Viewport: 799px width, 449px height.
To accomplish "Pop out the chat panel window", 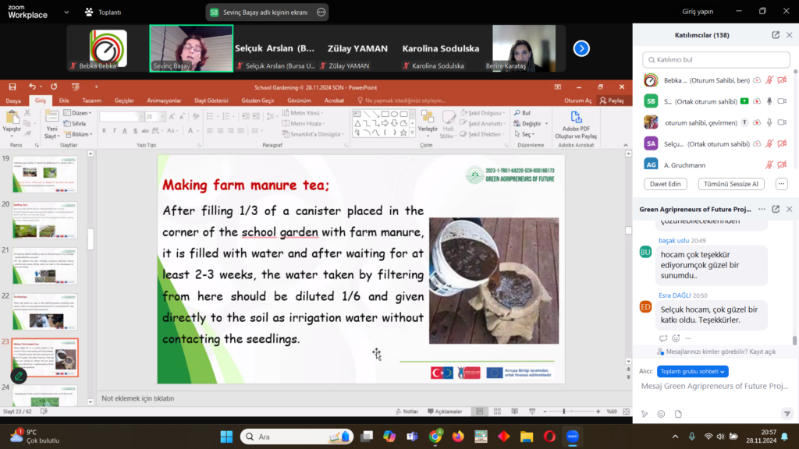I will 776,209.
